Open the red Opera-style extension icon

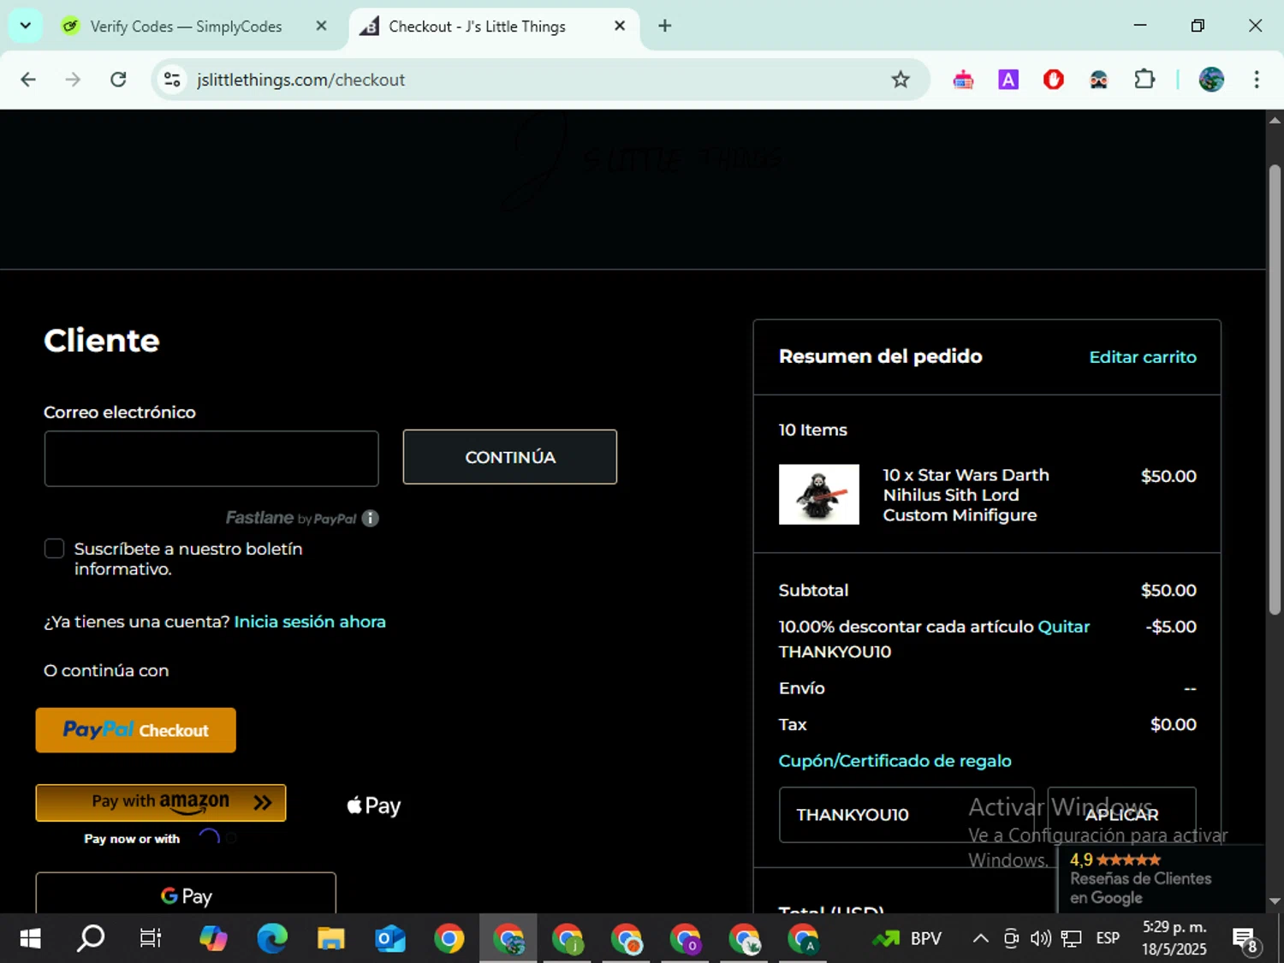click(1054, 80)
